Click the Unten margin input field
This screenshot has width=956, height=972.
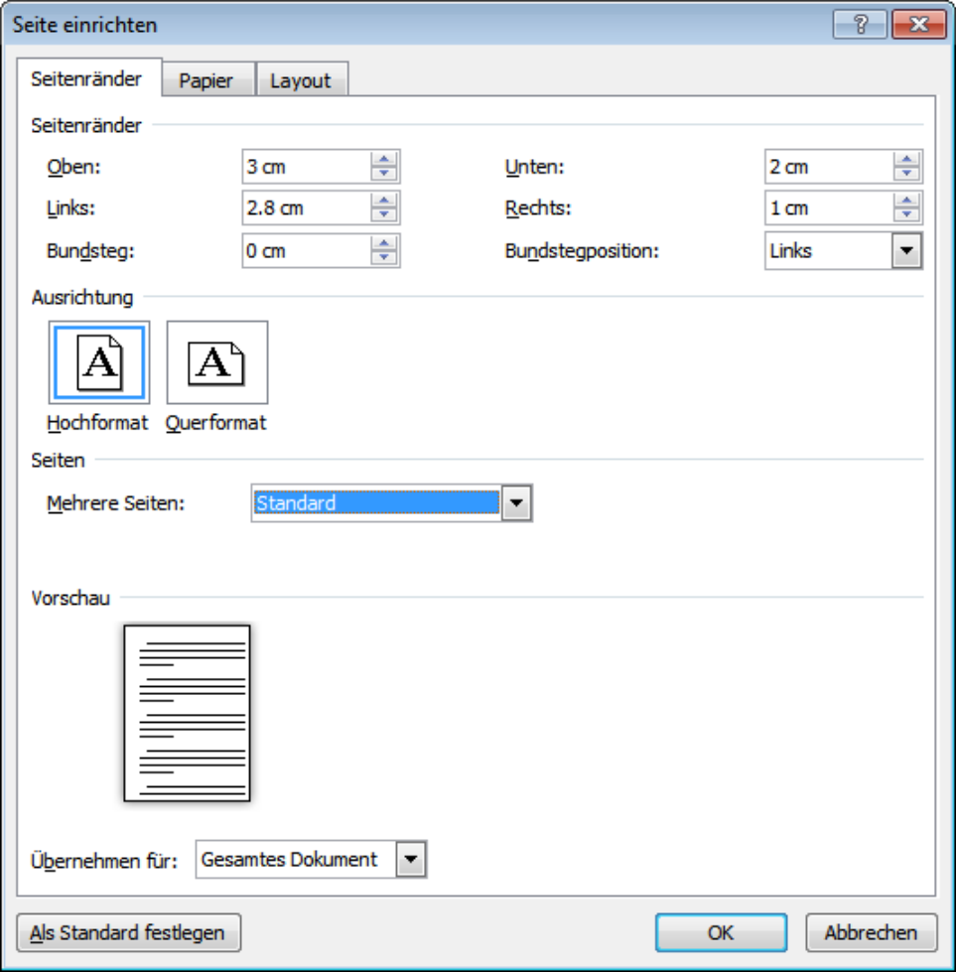(830, 167)
